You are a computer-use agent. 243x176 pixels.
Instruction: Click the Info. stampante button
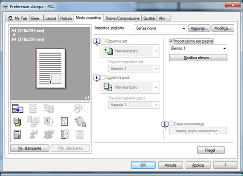70,148
